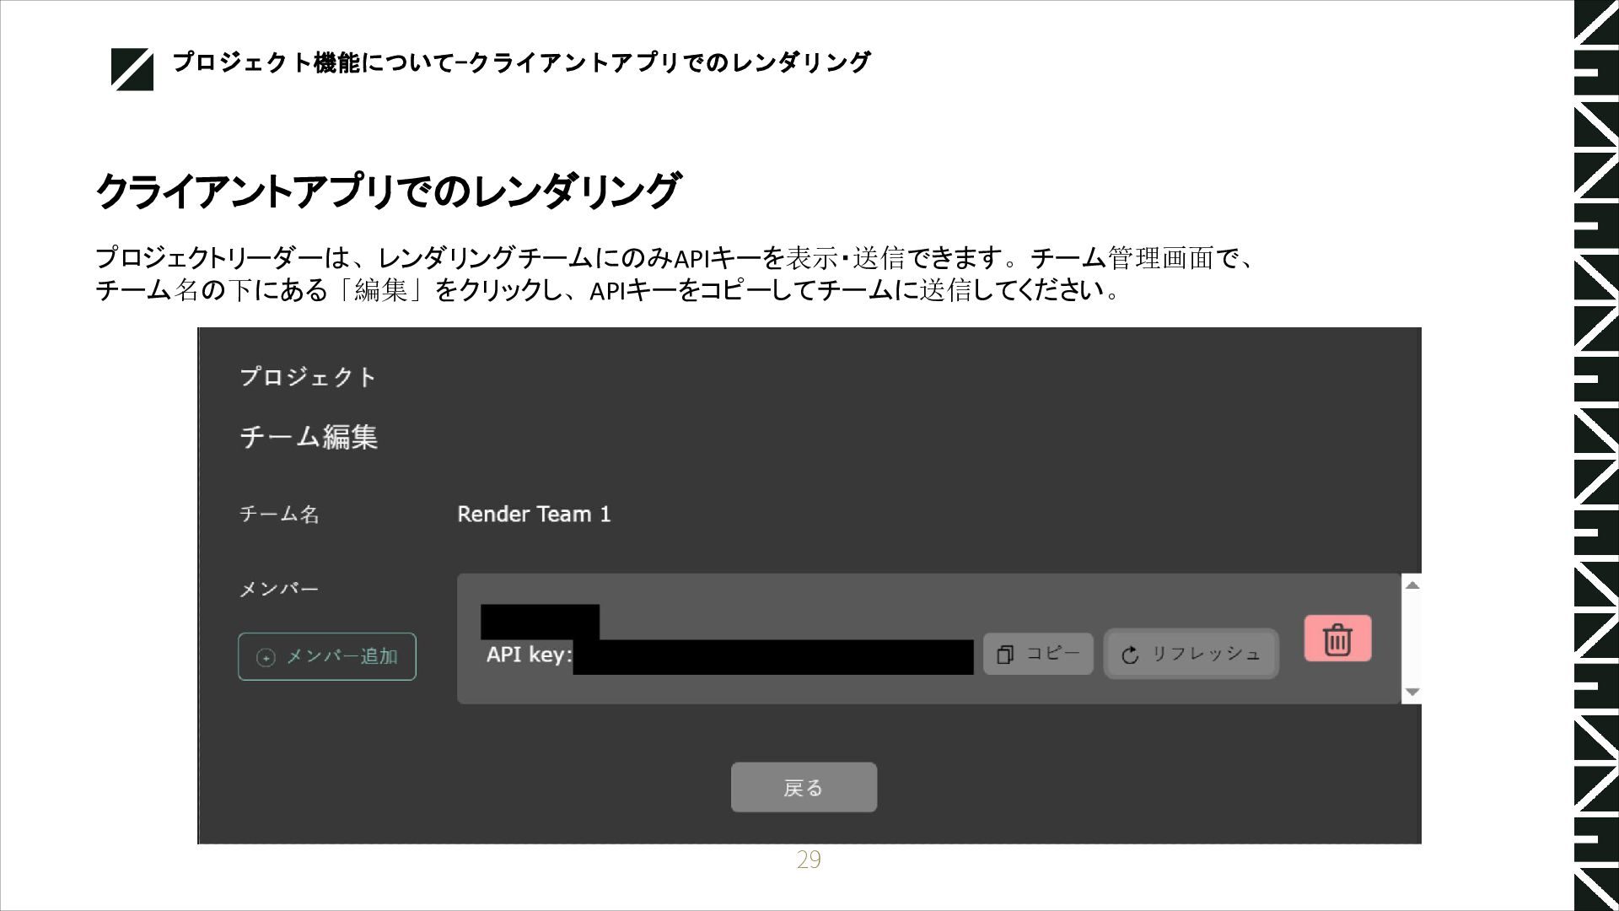Click the member list scrollbar track
Viewport: 1619px width, 911px height.
tap(1412, 639)
